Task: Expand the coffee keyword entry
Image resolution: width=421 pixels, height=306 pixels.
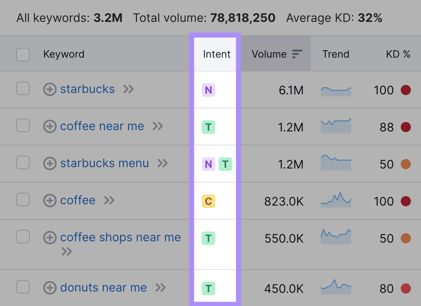Action: (50, 200)
